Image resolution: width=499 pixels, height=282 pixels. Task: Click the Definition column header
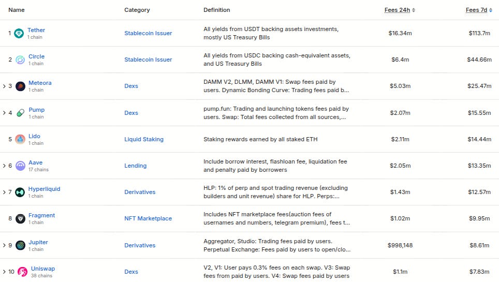click(217, 10)
